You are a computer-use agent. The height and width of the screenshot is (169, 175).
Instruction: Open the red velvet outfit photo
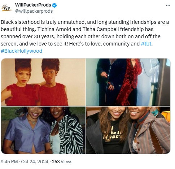pyautogui.click(x=128, y=82)
